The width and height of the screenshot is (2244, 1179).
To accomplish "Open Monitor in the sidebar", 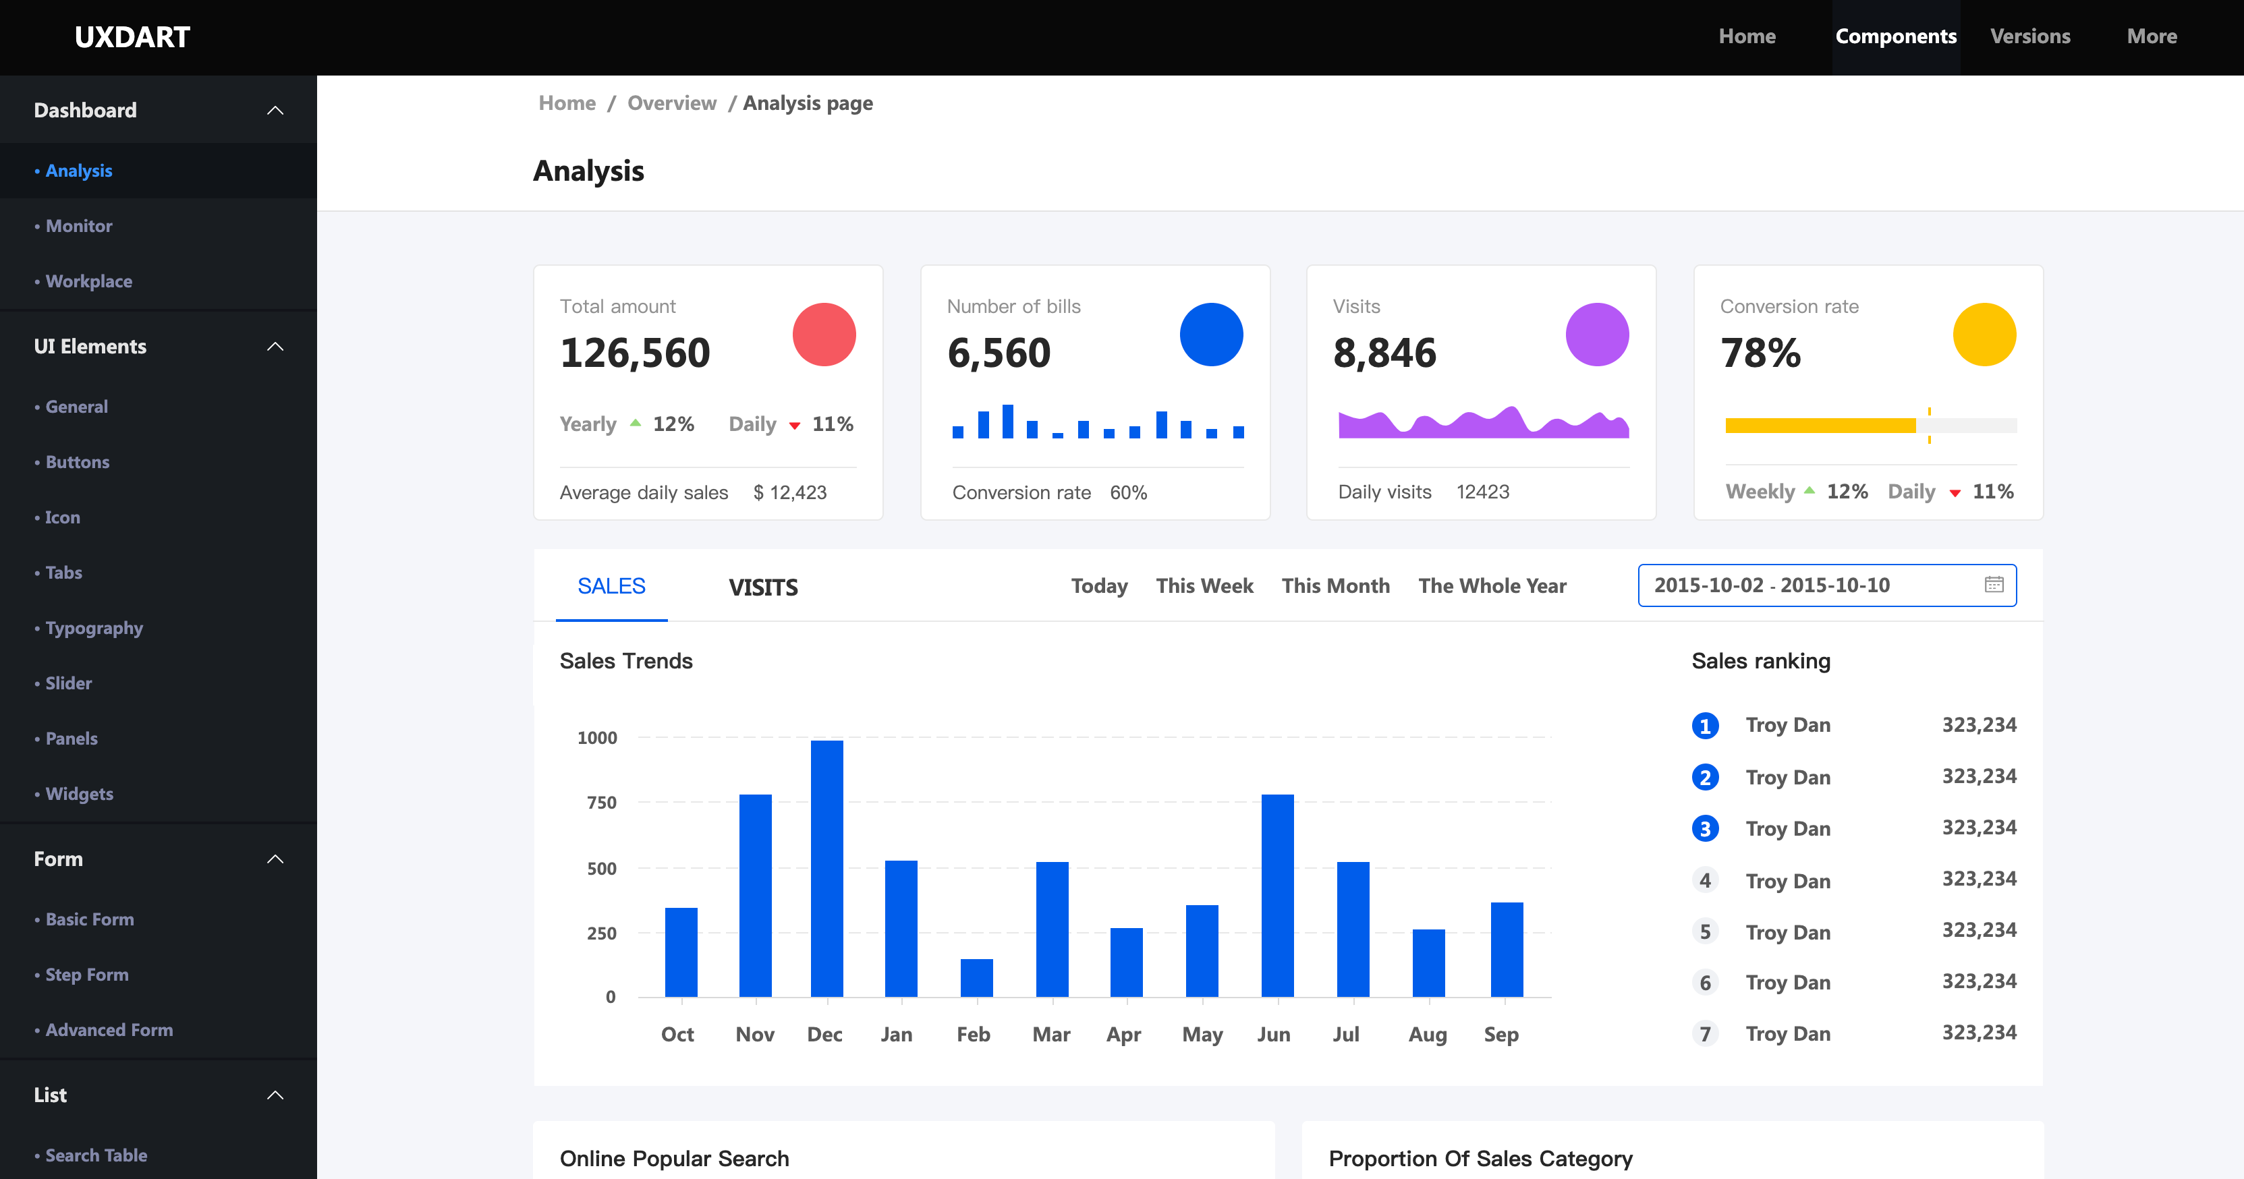I will tap(78, 225).
